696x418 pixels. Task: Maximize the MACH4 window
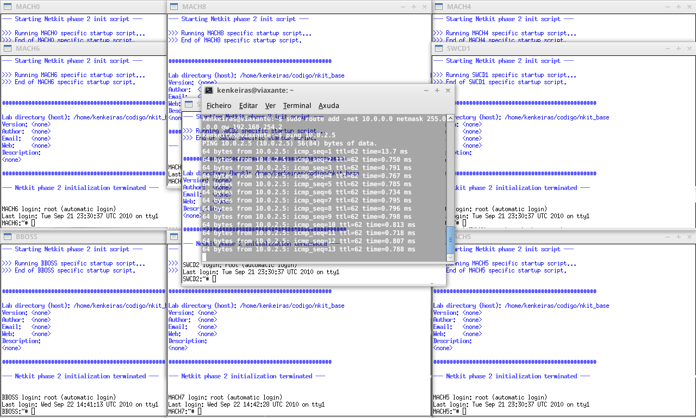coord(679,7)
